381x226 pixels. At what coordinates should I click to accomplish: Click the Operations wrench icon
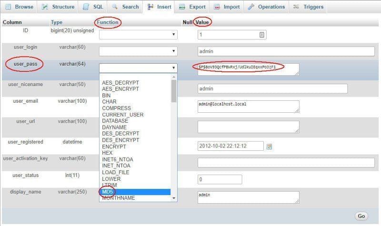click(251, 7)
